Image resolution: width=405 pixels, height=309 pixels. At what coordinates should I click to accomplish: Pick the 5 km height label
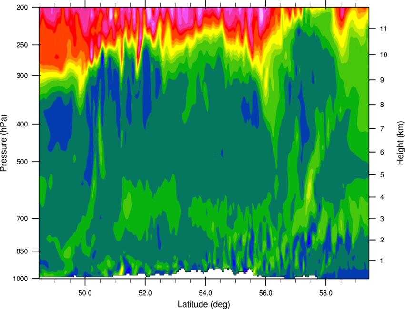pyautogui.click(x=382, y=175)
